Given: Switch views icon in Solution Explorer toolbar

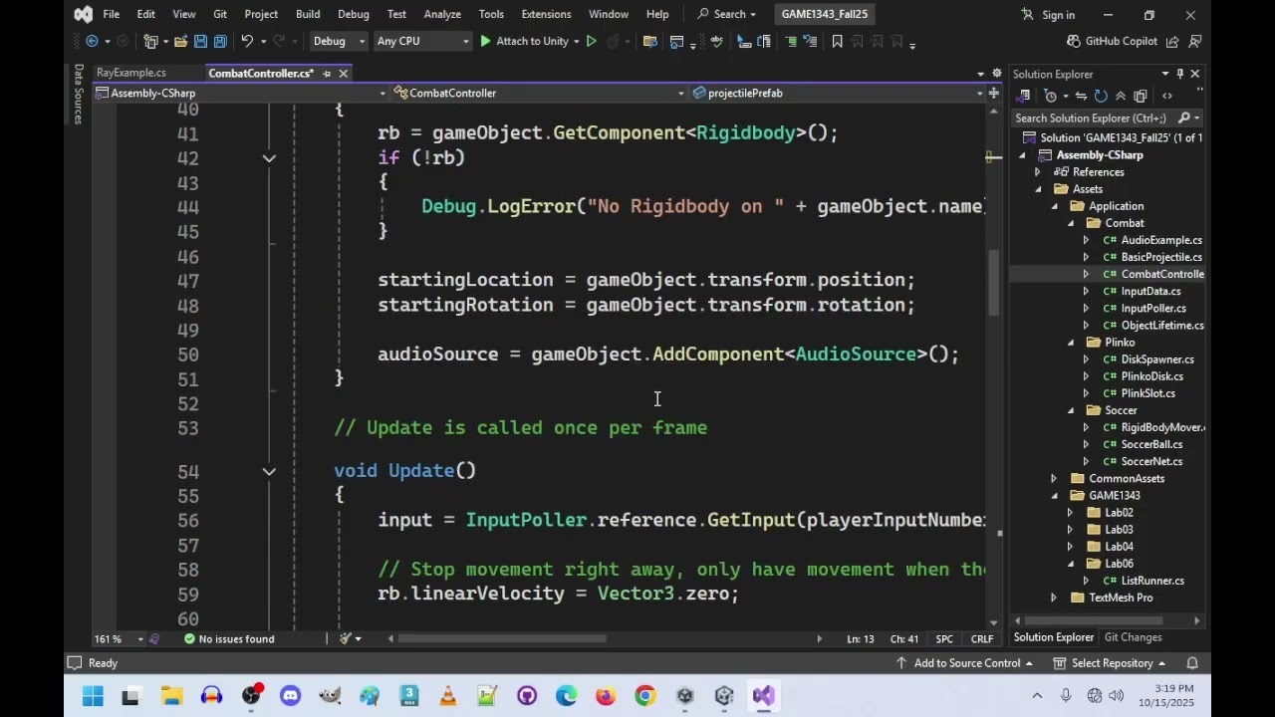Looking at the screenshot, I should (1024, 96).
